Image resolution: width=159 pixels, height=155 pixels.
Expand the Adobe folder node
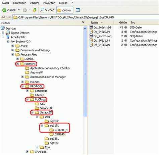(x=17, y=59)
